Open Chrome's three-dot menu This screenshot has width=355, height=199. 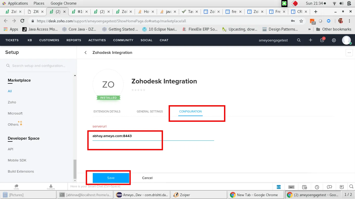[349, 21]
